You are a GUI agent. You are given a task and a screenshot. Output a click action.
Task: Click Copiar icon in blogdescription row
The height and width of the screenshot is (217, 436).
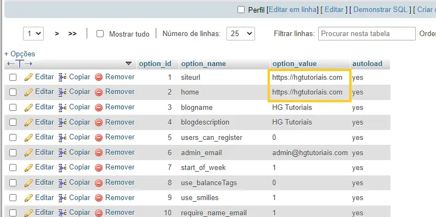click(63, 122)
